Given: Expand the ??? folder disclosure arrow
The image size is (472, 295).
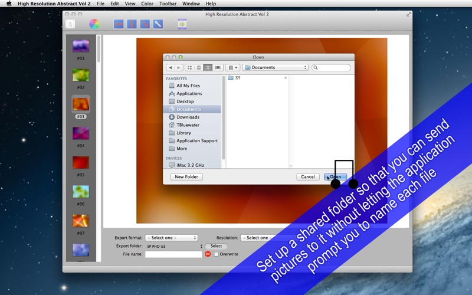Looking at the screenshot, I should click(286, 78).
